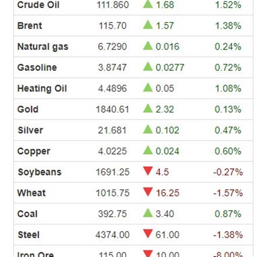This screenshot has width=257, height=257.
Task: Click the red down arrow for Soybeans
Action: tap(148, 171)
